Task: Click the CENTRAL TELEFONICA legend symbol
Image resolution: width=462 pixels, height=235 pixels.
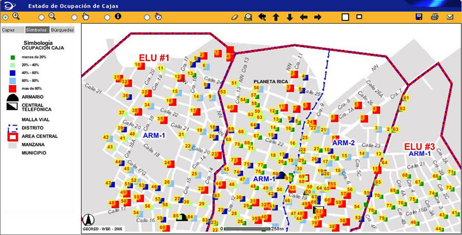Action: (12, 106)
